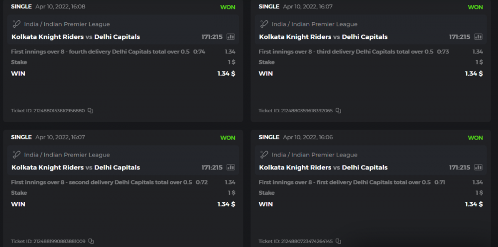Copy ticket ID ending in 881009
Screen dimensions: 498x247
pyautogui.click(x=91, y=242)
